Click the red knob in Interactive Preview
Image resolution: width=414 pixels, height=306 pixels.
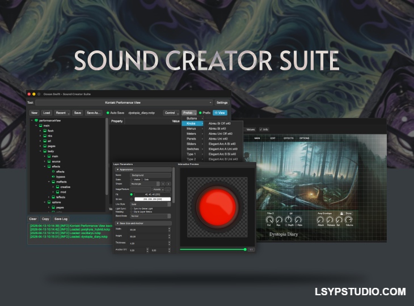click(x=217, y=207)
